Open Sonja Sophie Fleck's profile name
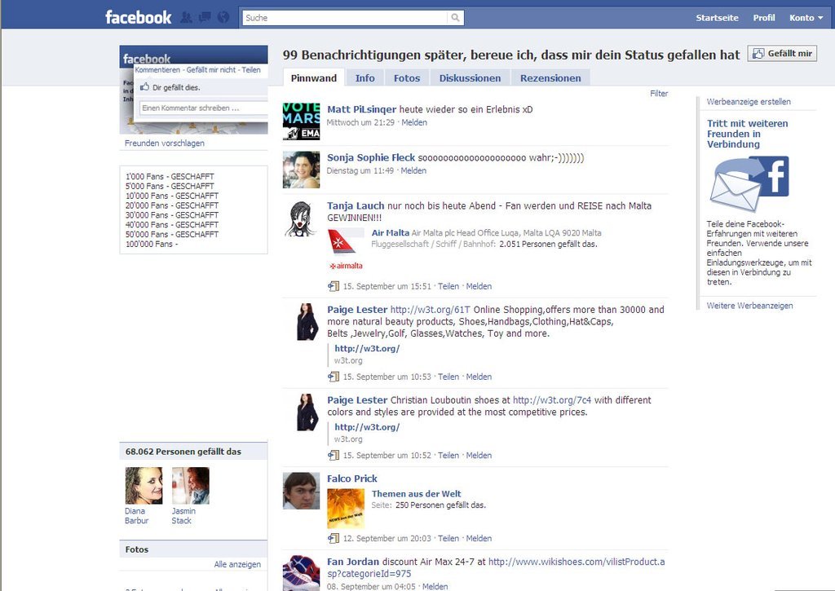 (371, 157)
